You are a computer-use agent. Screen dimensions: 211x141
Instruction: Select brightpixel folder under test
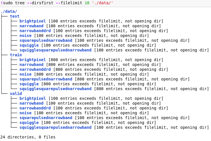[32, 21]
